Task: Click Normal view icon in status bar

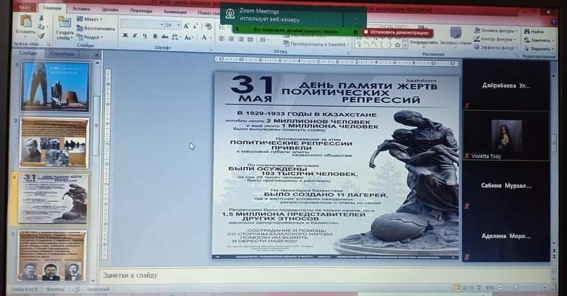Action: tap(458, 288)
